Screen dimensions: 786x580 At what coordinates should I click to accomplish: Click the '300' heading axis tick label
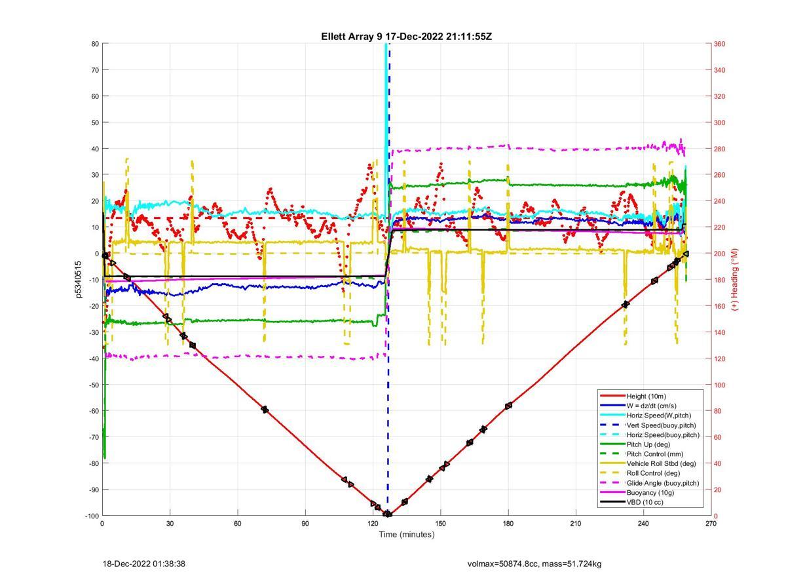(x=720, y=123)
